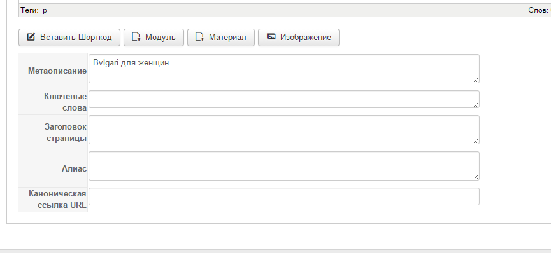Place cursor in Заголовок страницы field

coord(284,130)
